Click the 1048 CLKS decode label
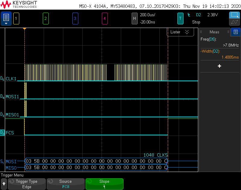 155,155
